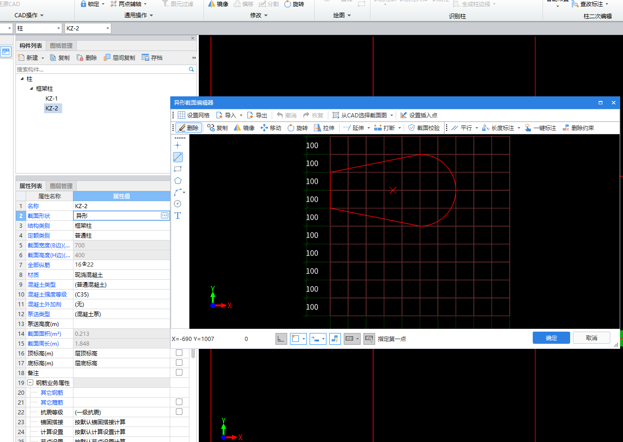Select the 属性列表 tab
623x442 pixels.
click(x=31, y=186)
